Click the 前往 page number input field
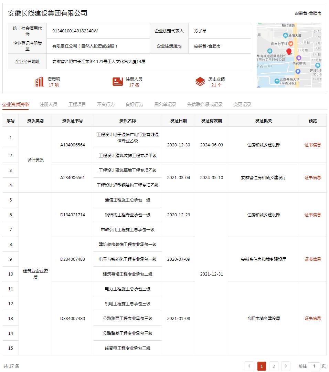Screen dimensions: 329x372 [x=314, y=366]
